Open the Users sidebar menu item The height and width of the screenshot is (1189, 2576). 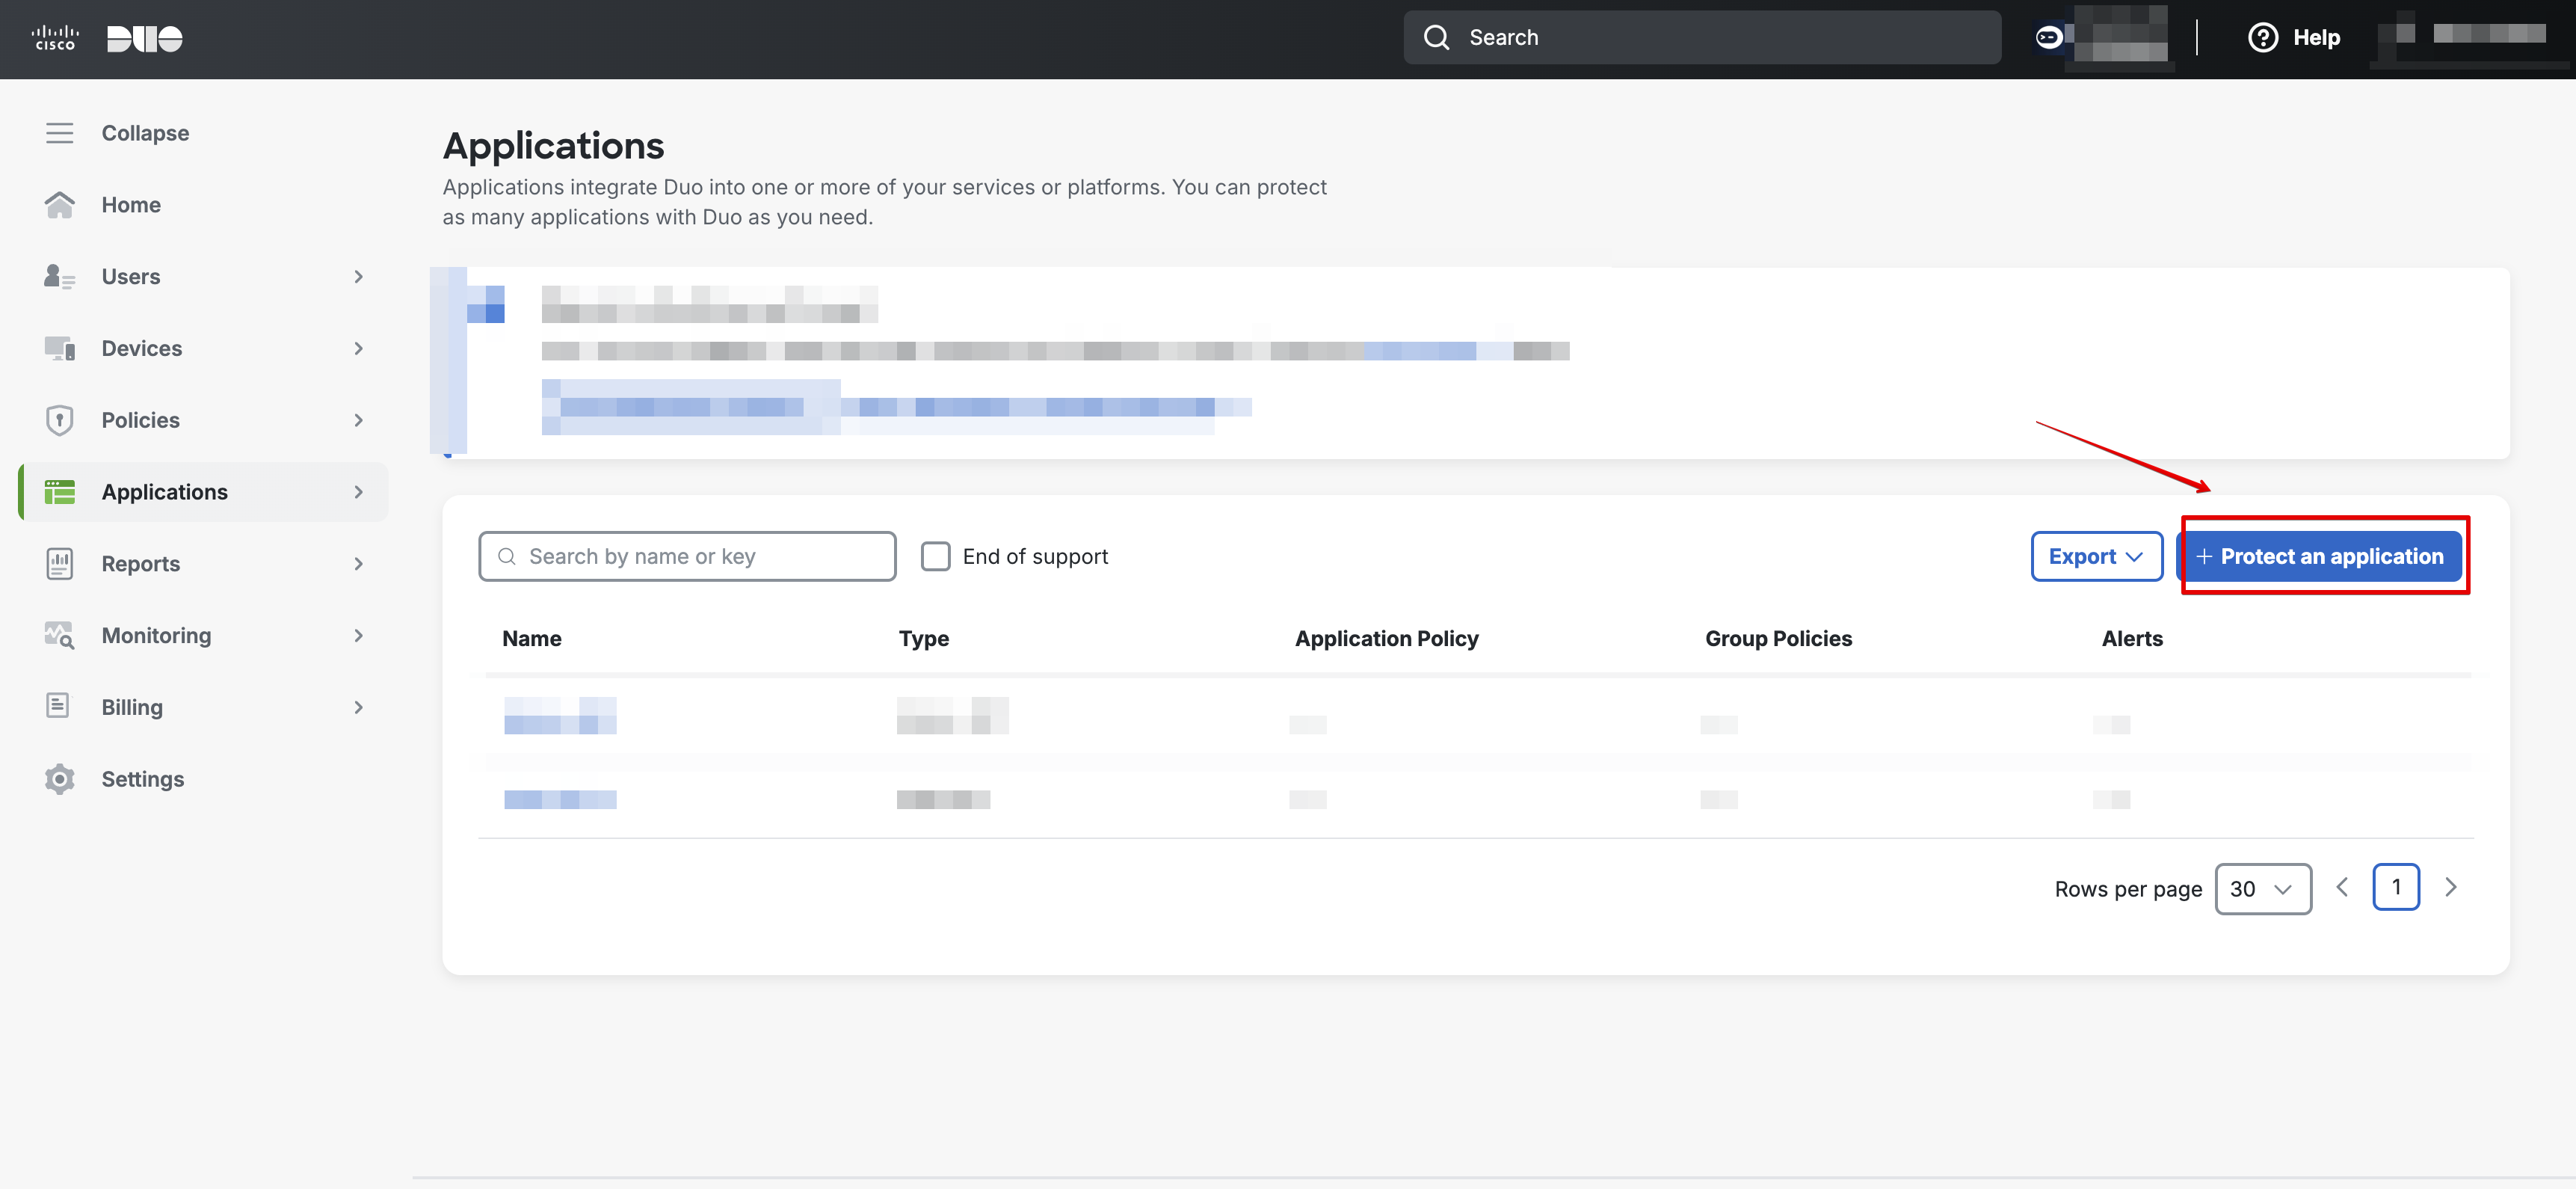click(131, 277)
